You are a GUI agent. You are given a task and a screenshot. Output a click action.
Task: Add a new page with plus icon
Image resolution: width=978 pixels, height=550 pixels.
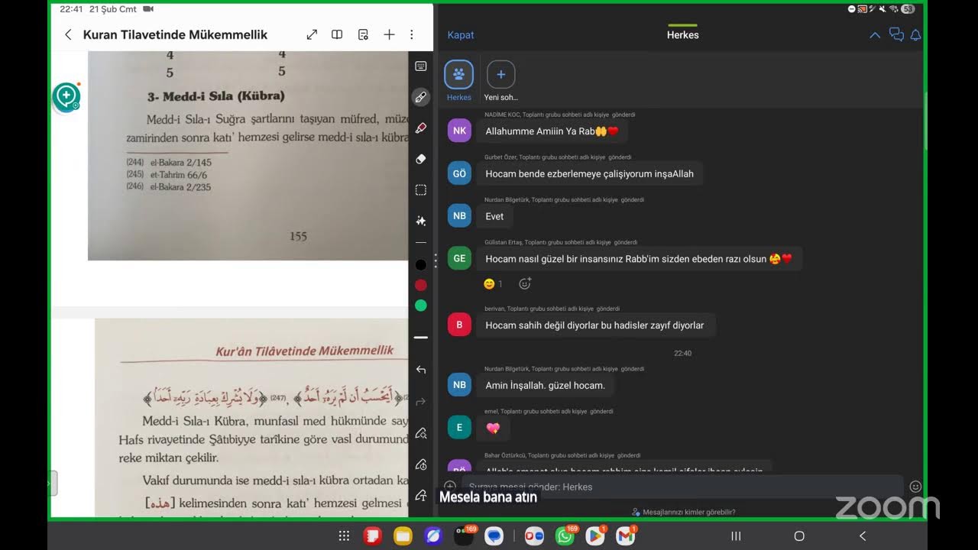click(389, 34)
